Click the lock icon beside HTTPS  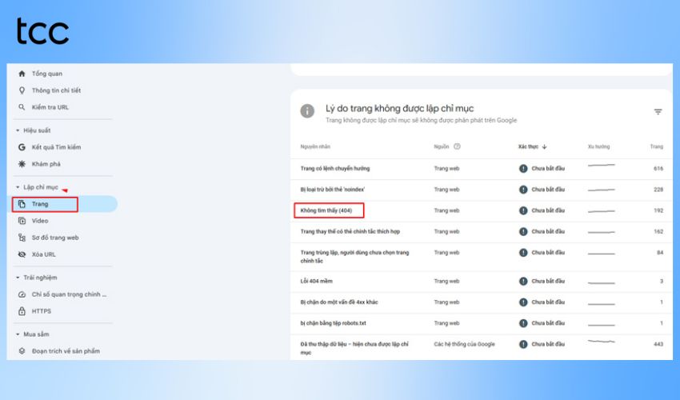22,311
